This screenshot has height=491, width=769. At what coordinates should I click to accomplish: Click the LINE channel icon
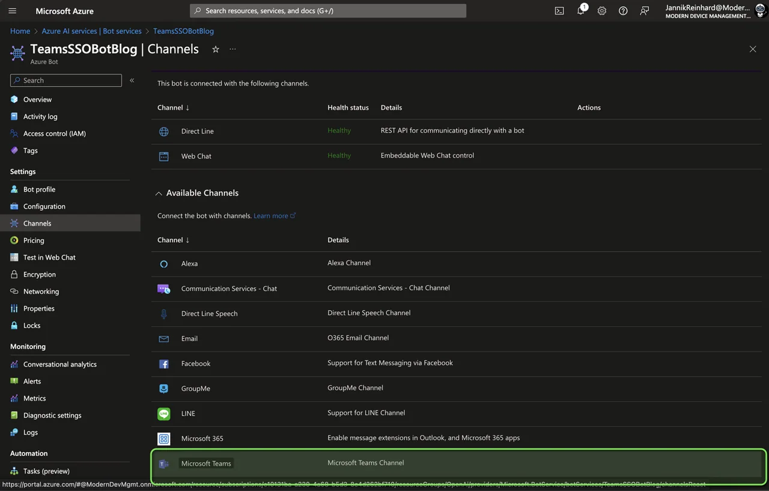[164, 413]
